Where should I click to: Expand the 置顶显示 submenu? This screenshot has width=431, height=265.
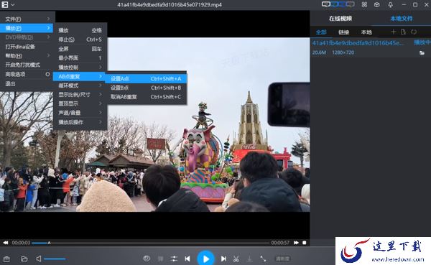coord(80,103)
